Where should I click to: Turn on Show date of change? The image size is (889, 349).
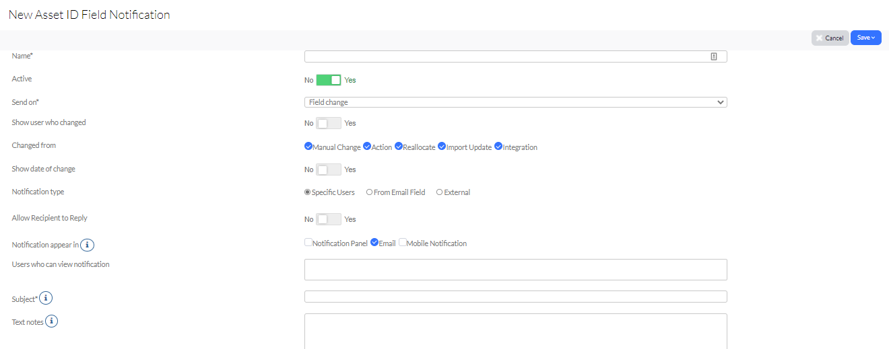pyautogui.click(x=329, y=169)
